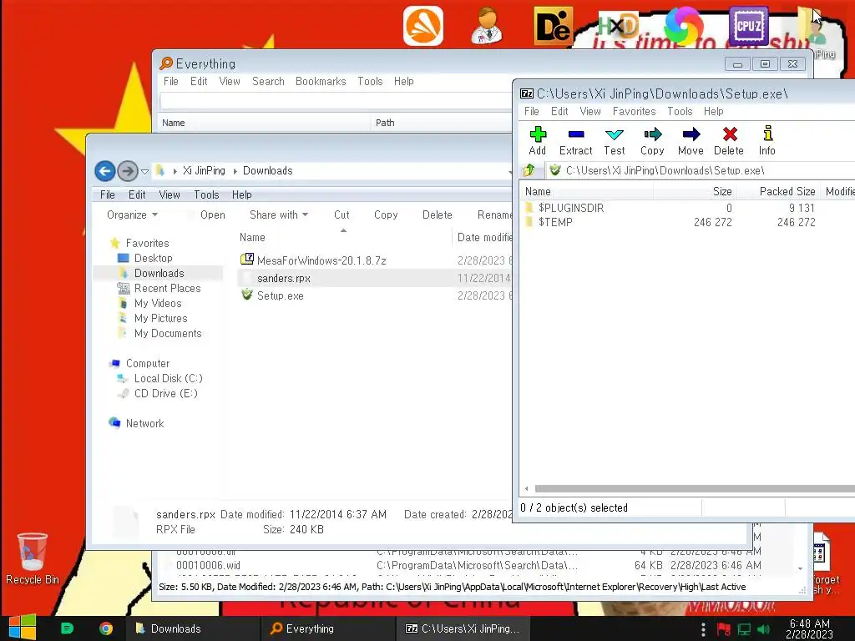Image resolution: width=855 pixels, height=641 pixels.
Task: Select MesaForWindows-20.1.8.7z file
Action: tap(321, 260)
